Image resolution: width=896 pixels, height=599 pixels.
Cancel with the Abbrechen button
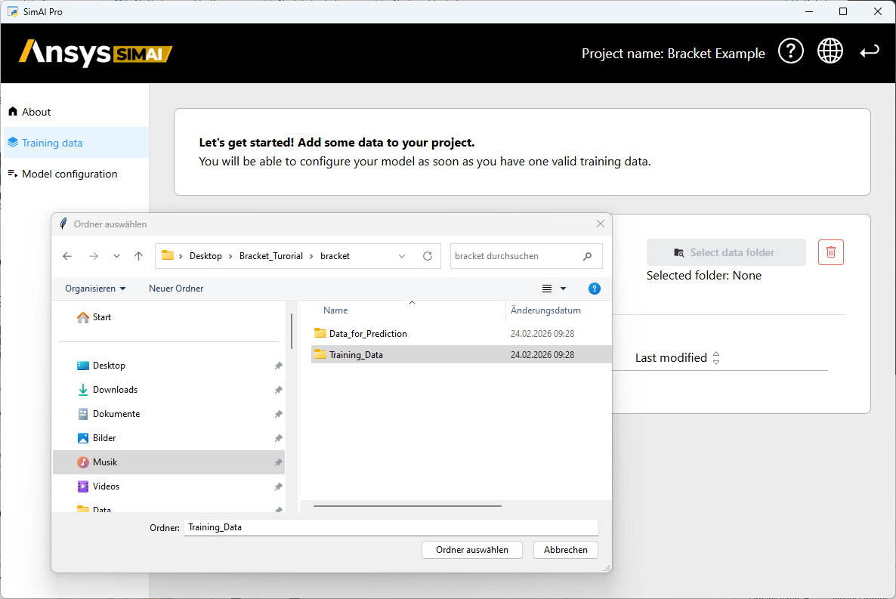pyautogui.click(x=565, y=550)
